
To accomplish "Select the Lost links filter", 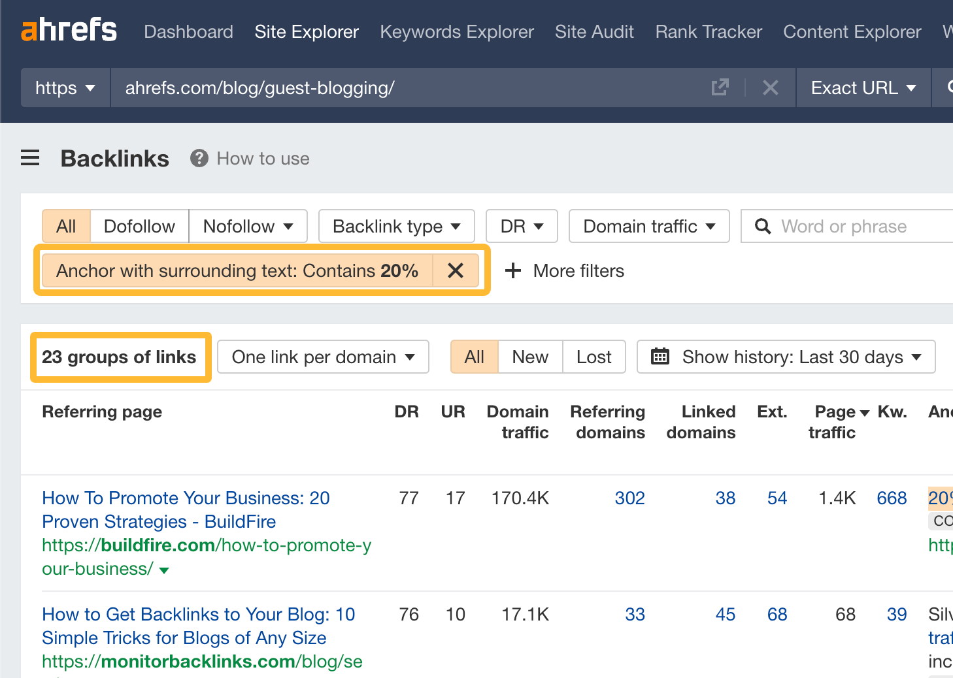I will tap(593, 357).
